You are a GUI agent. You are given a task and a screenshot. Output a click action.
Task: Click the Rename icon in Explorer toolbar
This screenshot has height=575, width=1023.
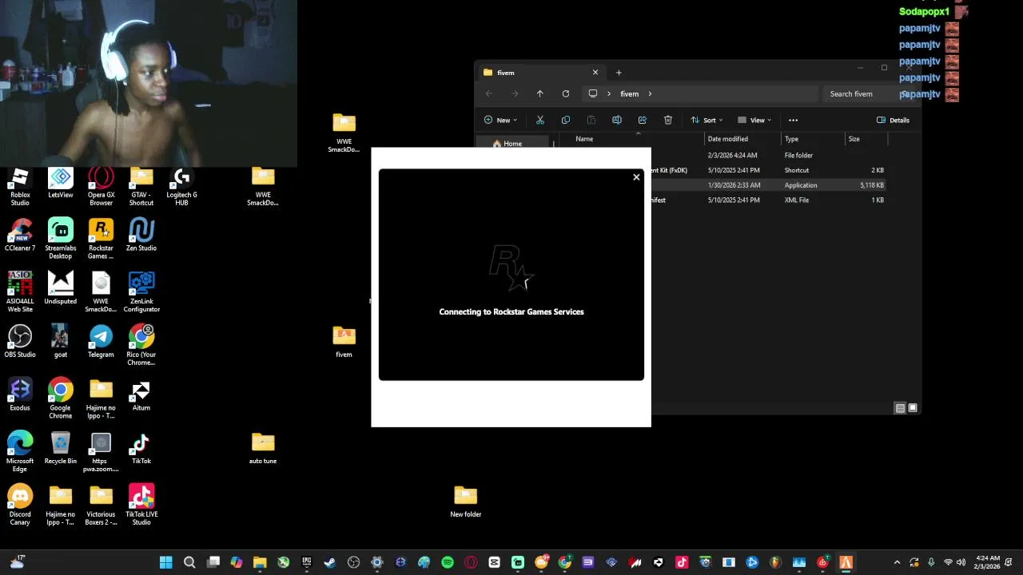click(x=617, y=120)
